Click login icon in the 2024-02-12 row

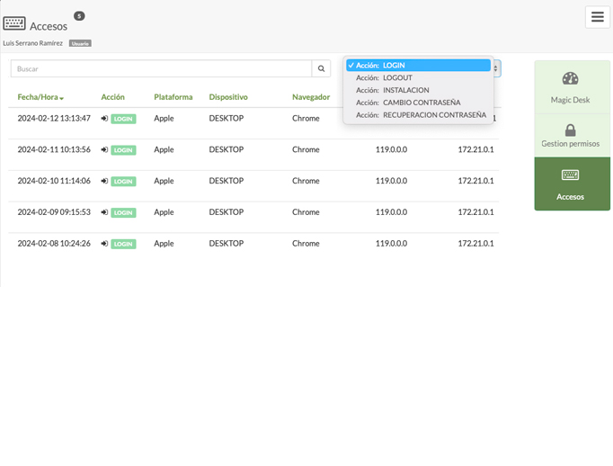[x=105, y=119]
